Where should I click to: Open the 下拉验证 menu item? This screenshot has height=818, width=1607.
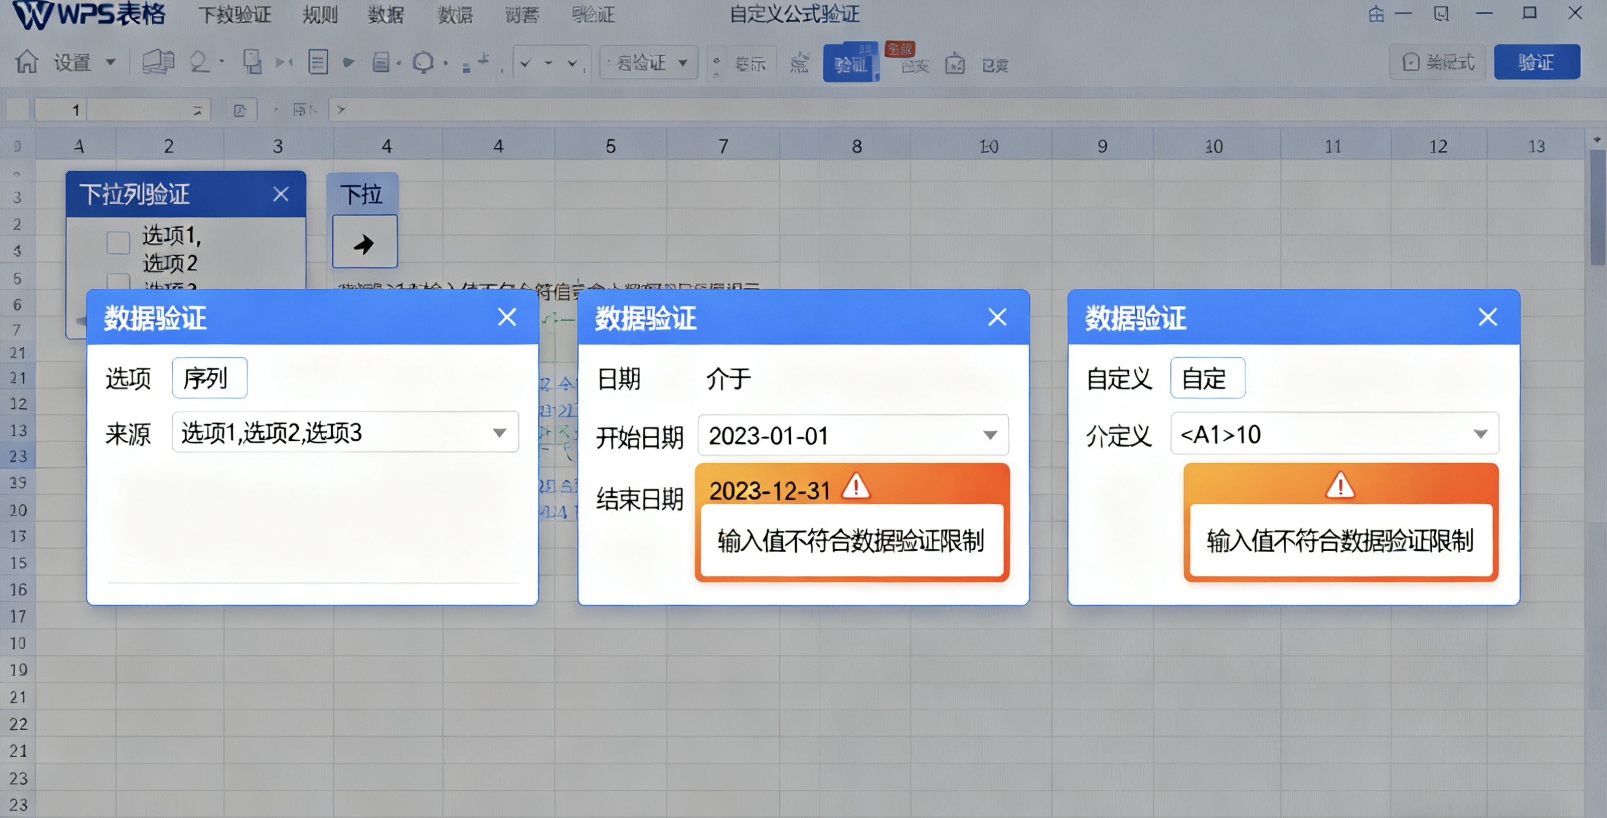(x=236, y=14)
